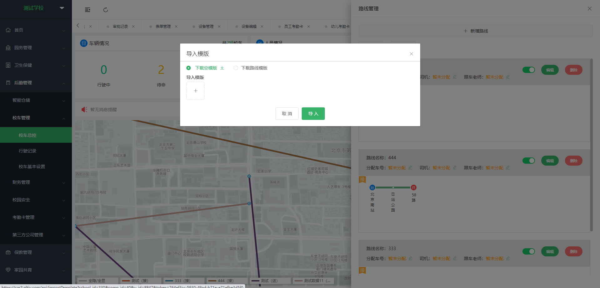Image resolution: width=600 pixels, height=288 pixels.
Task: Toggle the switch for route 333
Action: pyautogui.click(x=529, y=251)
